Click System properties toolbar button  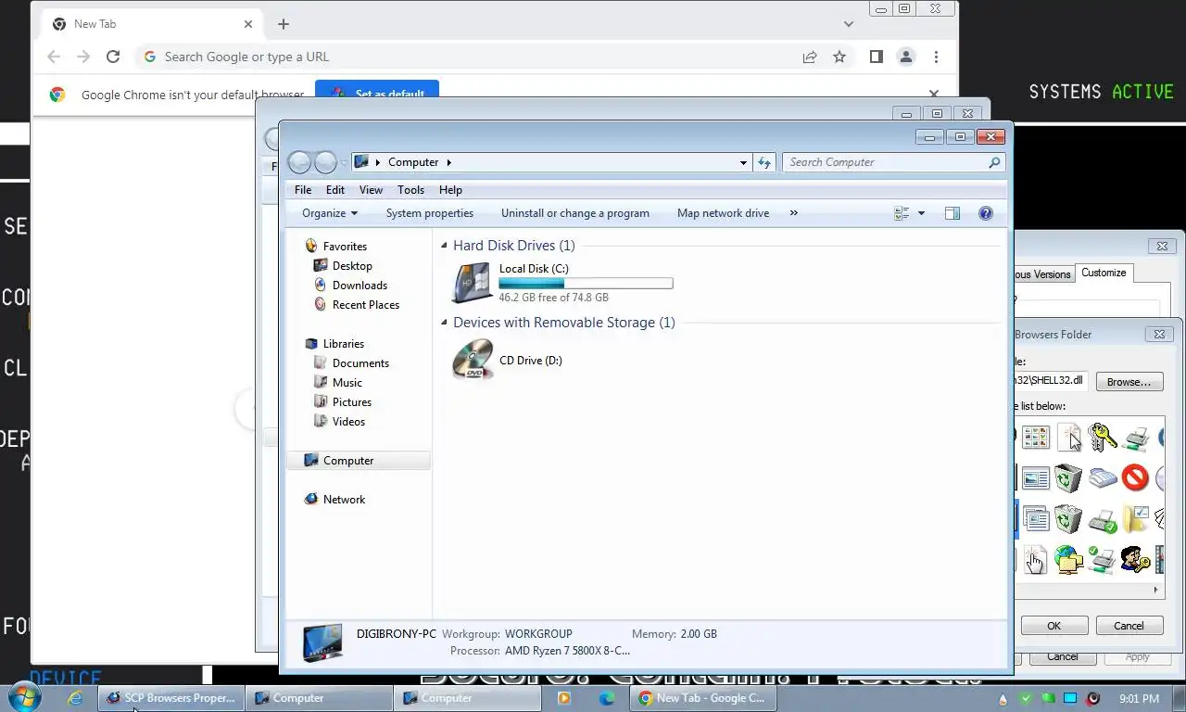[430, 213]
